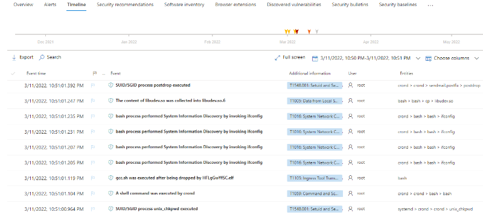The image size is (483, 218).
Task: Click the grey marker on the timeline
Action: click(x=317, y=31)
